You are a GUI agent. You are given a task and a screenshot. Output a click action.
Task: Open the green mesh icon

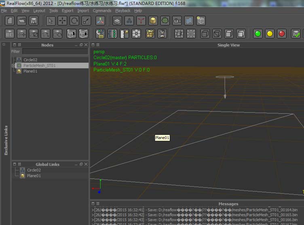click(x=165, y=21)
